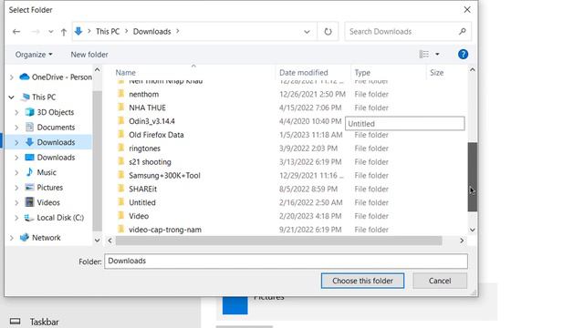The image size is (584, 328).
Task: Expand chevron after Downloads in address path
Action: point(178,32)
